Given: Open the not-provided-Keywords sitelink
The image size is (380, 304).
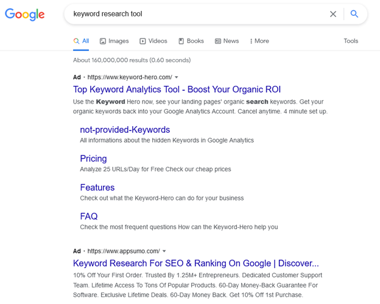Looking at the screenshot, I should tap(125, 130).
